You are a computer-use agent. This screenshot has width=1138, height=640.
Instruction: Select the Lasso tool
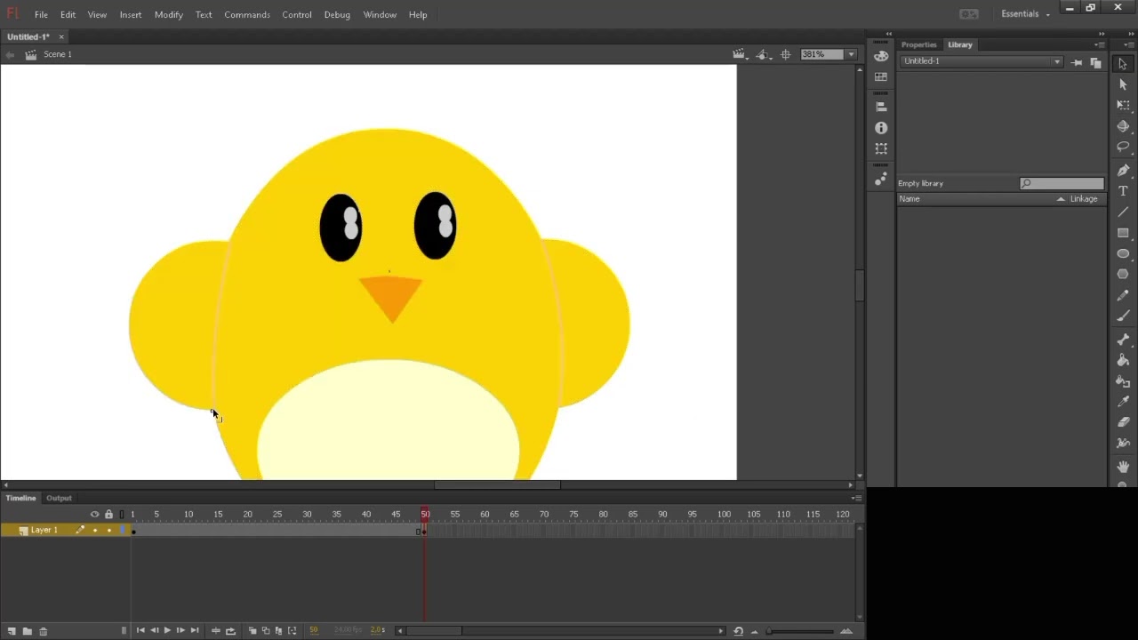coord(1123,147)
